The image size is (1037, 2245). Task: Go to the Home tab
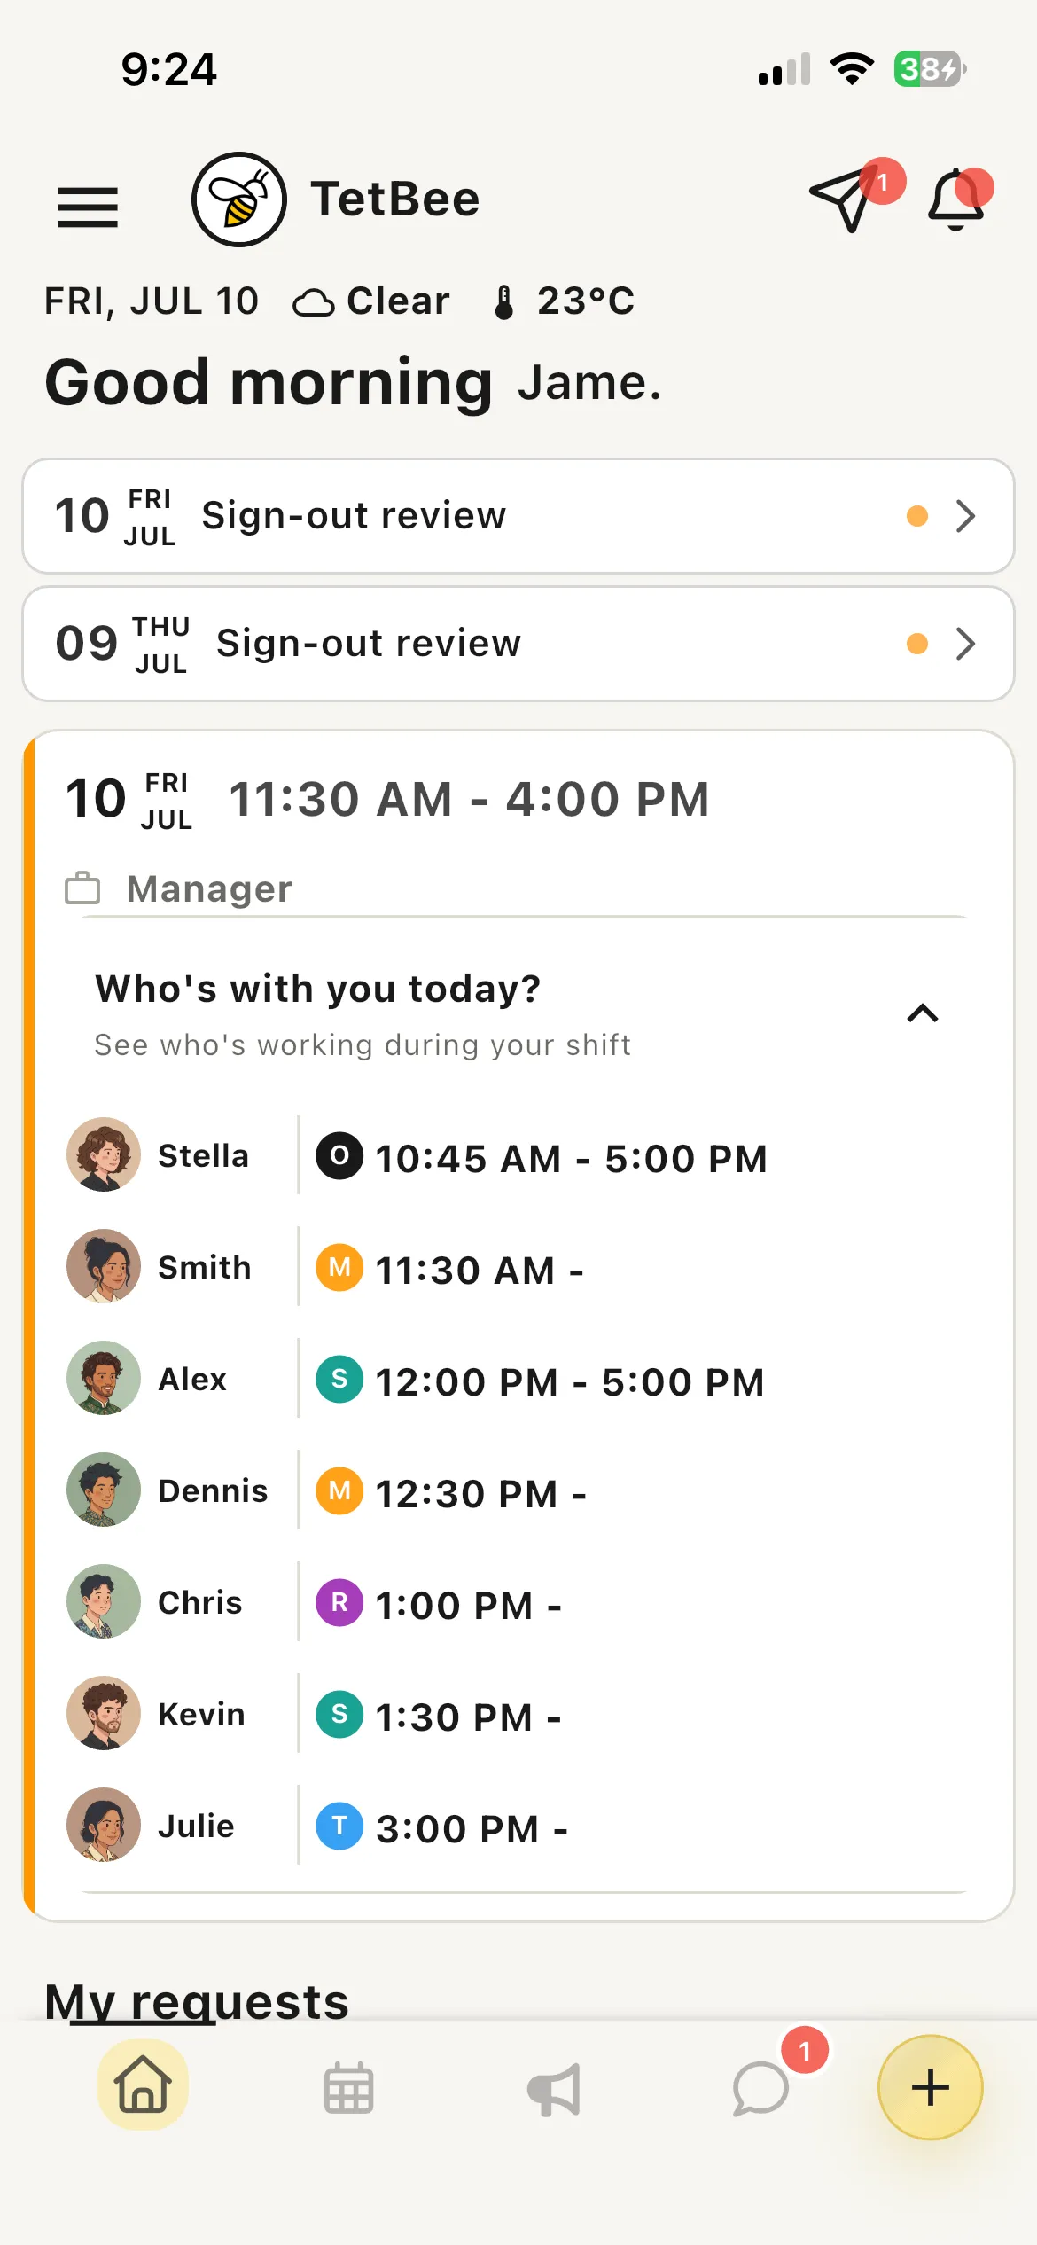coord(143,2085)
